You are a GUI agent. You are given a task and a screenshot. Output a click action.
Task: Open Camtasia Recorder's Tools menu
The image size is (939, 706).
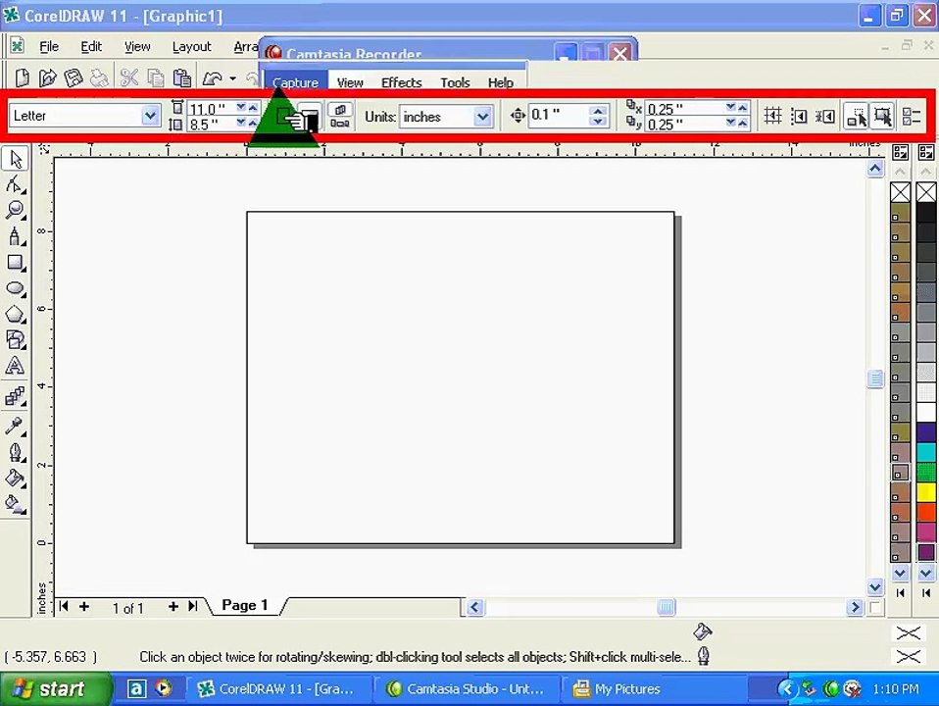pos(455,82)
